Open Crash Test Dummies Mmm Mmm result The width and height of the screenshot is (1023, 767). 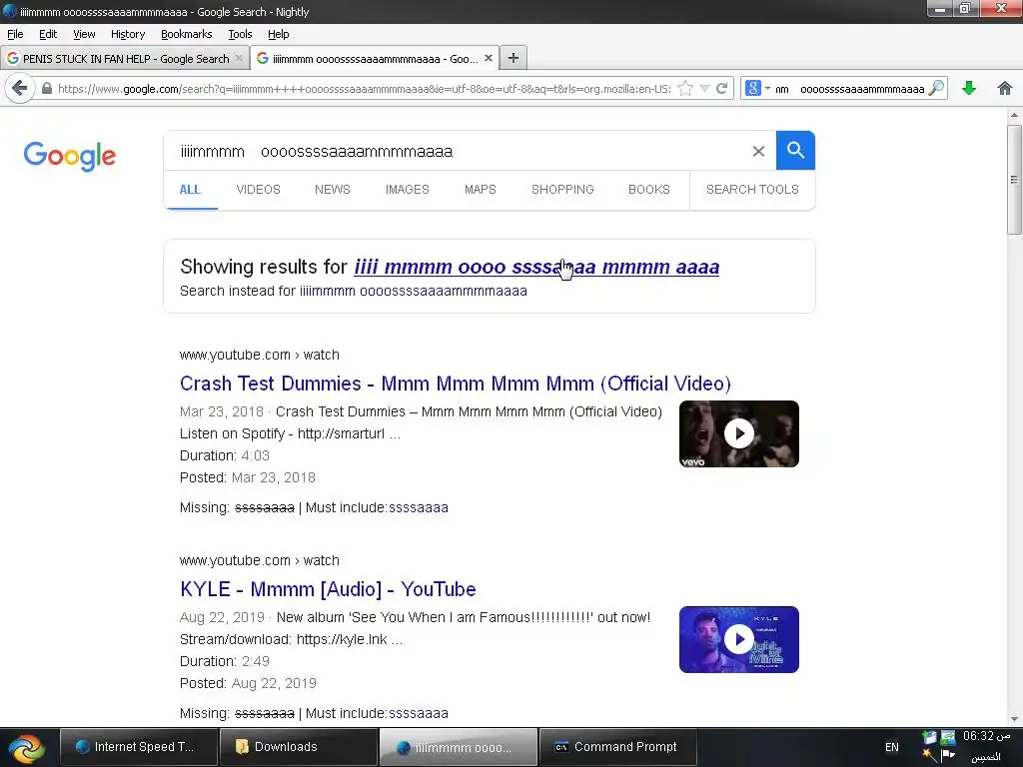tap(456, 383)
